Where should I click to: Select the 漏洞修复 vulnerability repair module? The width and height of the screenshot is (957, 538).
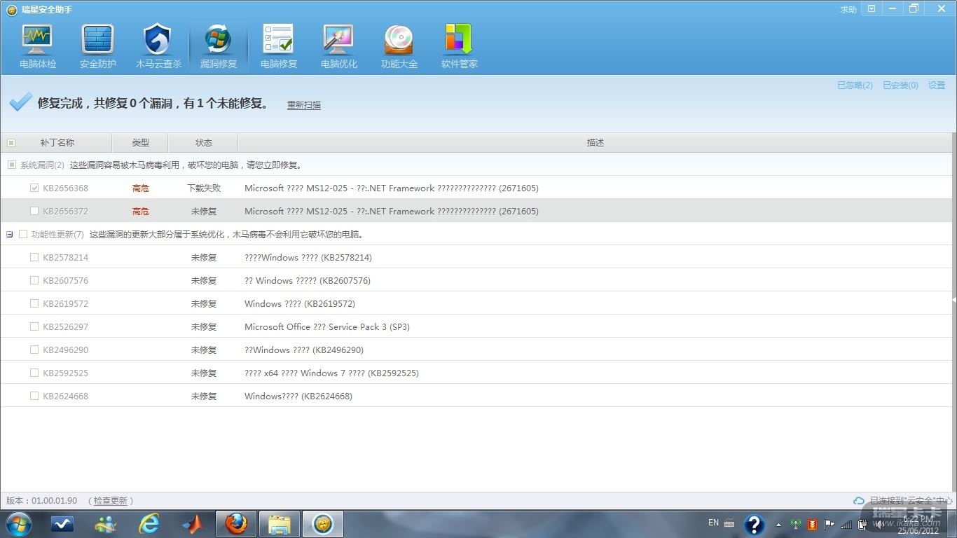(219, 47)
